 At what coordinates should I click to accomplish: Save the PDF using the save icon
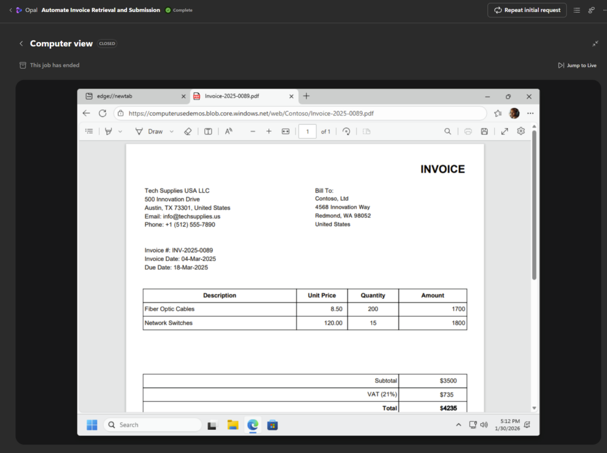click(x=484, y=132)
